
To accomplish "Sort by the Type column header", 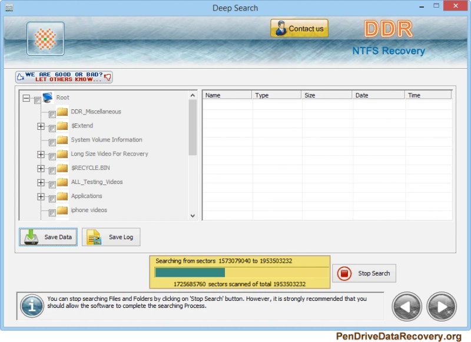I will point(277,95).
